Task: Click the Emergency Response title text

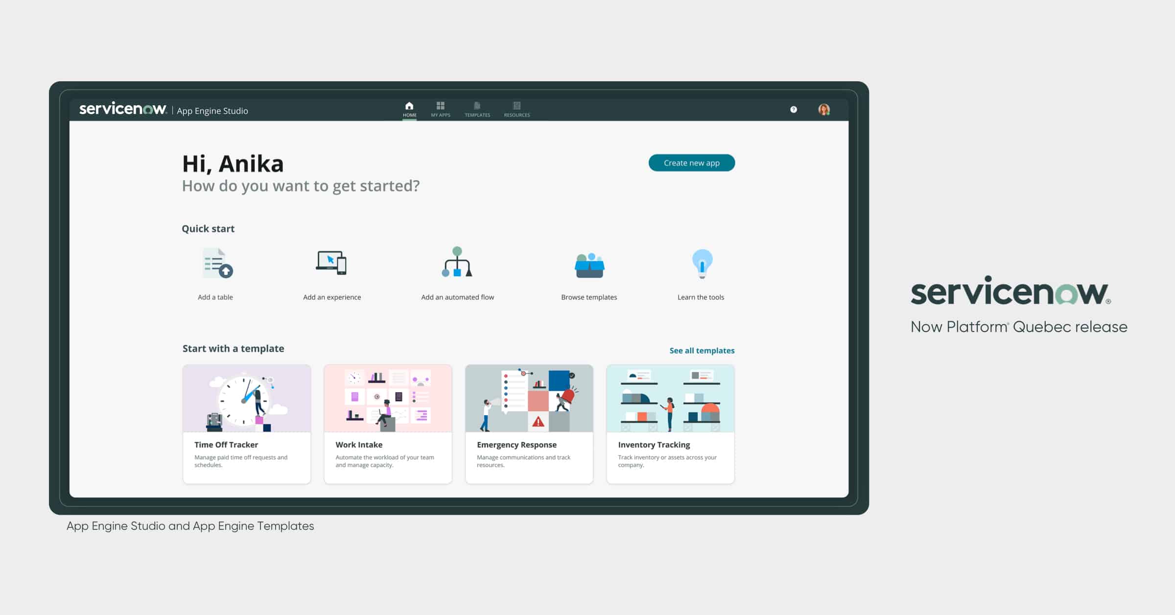Action: click(x=517, y=445)
